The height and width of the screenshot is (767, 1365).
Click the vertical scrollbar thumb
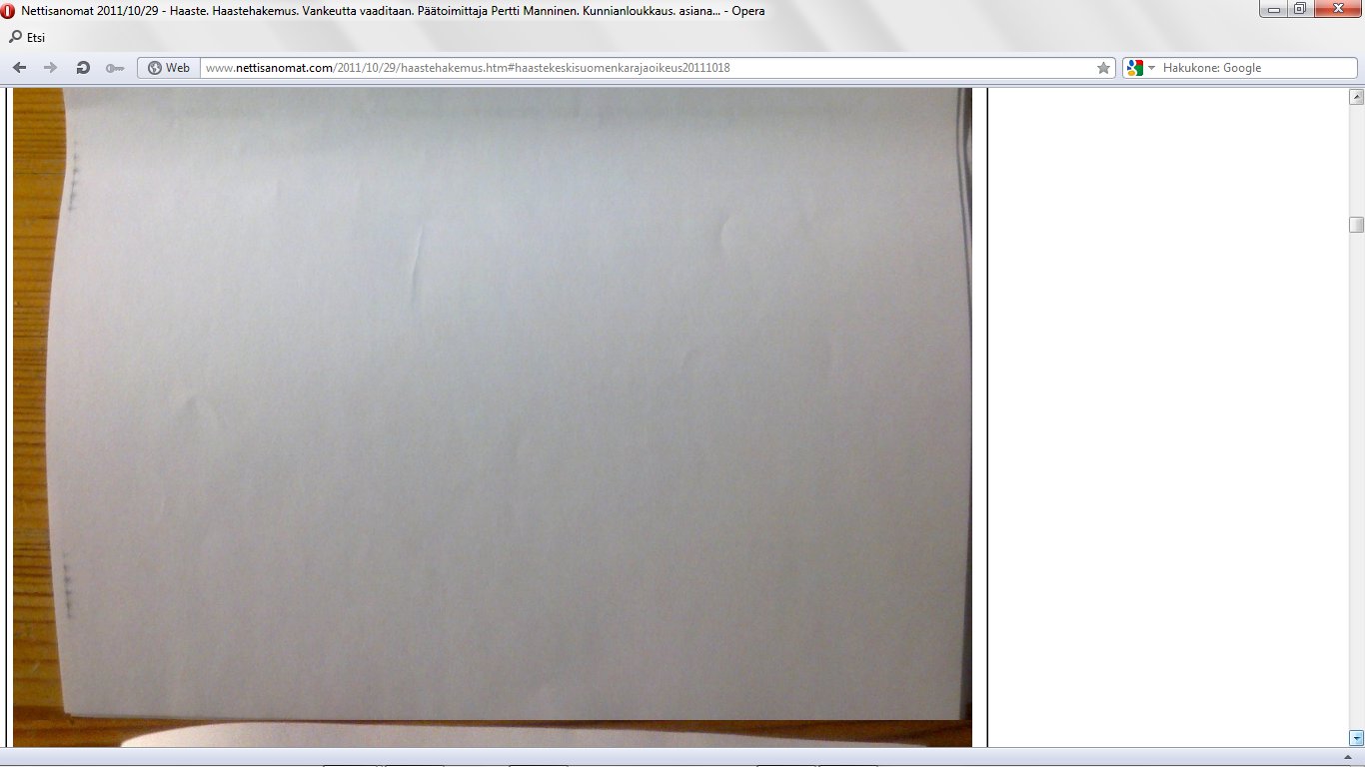point(1356,225)
